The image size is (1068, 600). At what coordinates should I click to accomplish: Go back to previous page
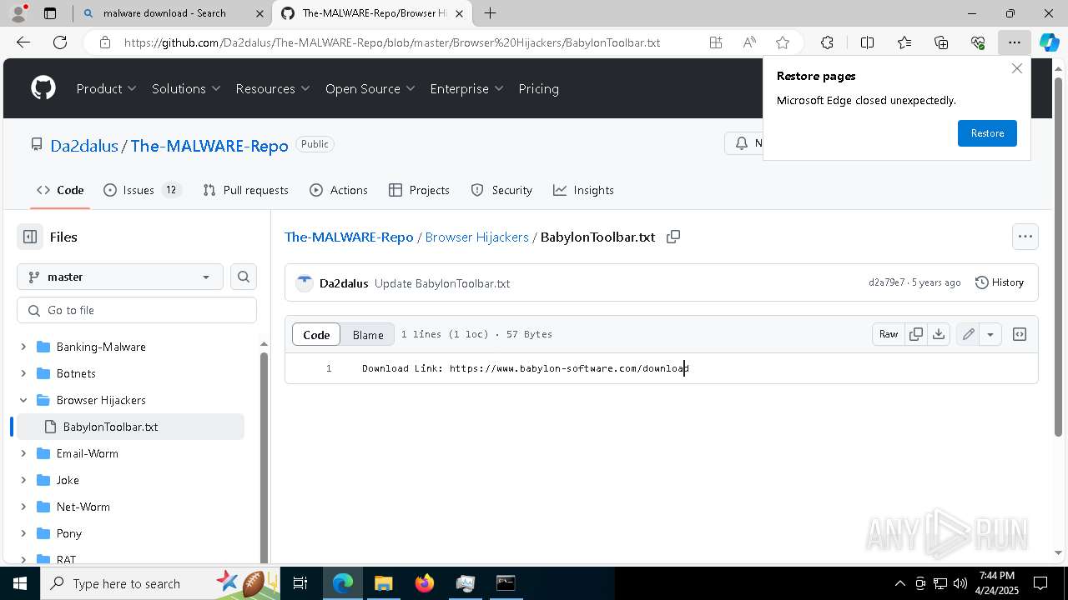23,42
